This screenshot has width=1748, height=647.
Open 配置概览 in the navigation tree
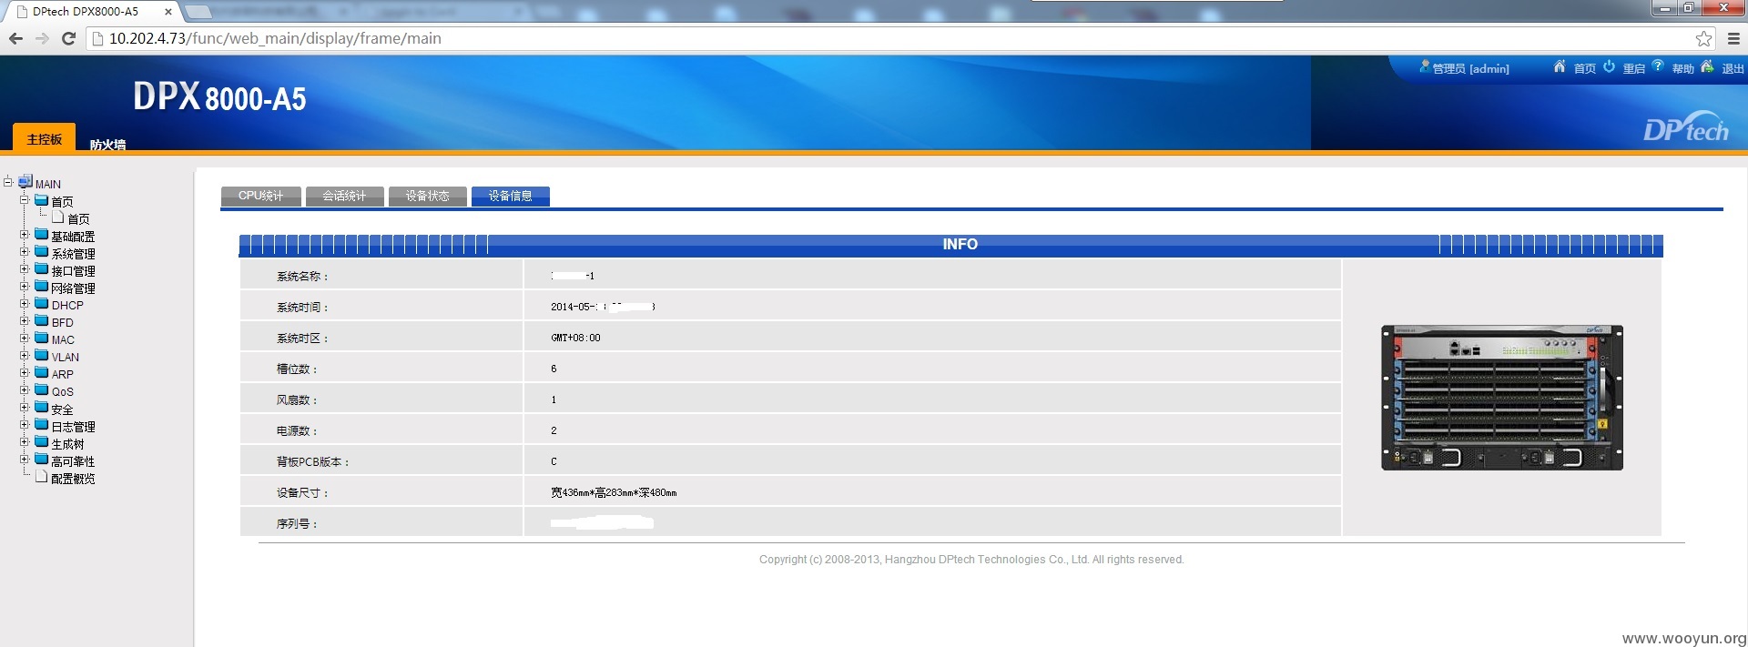coord(73,479)
